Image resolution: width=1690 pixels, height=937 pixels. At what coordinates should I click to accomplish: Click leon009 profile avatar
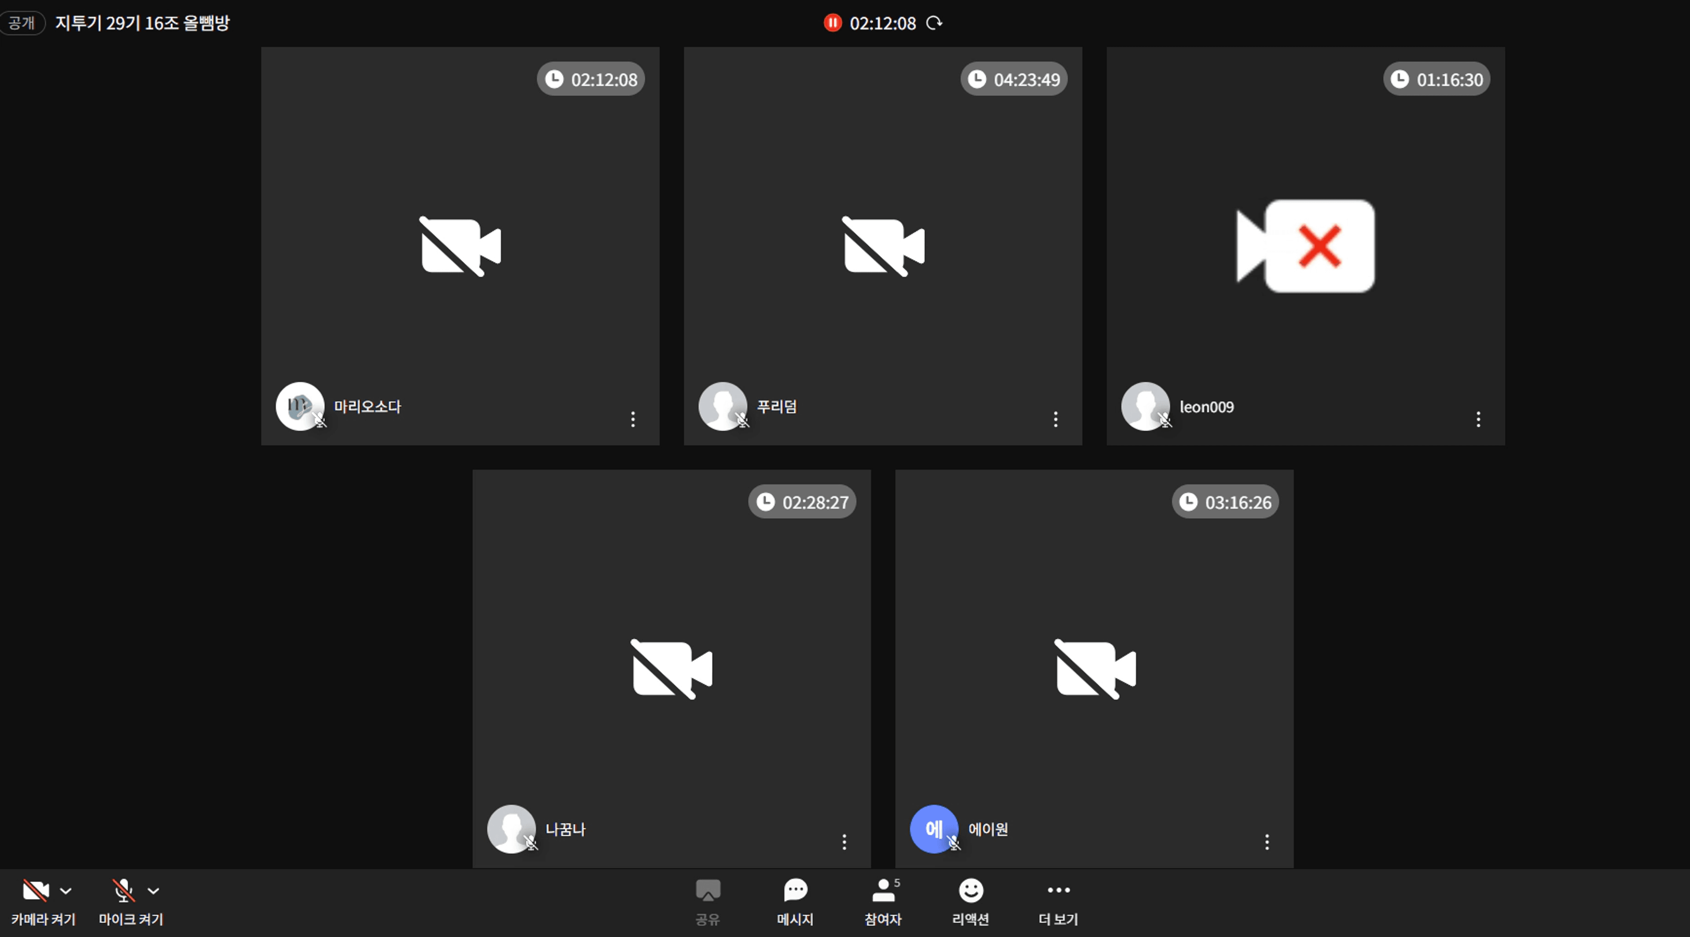1145,406
